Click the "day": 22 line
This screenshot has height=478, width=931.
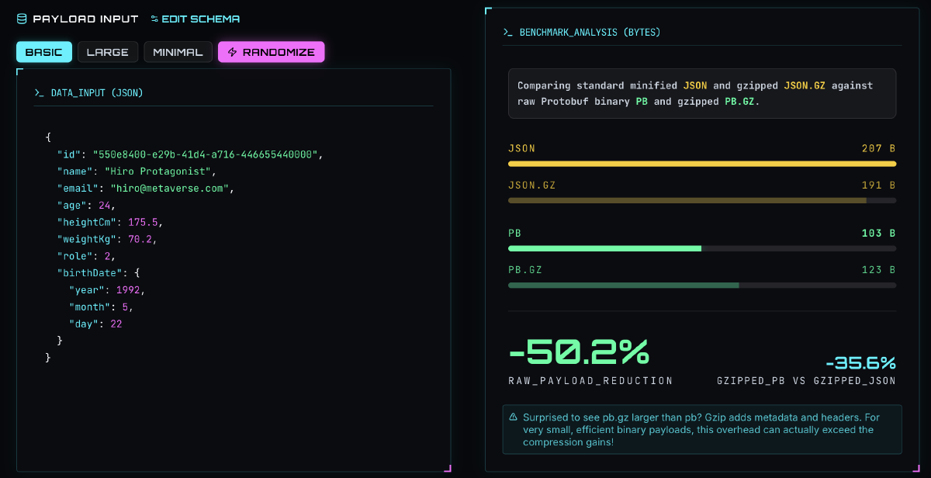pos(95,324)
